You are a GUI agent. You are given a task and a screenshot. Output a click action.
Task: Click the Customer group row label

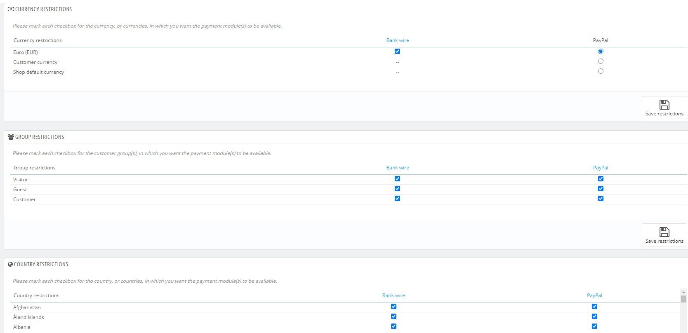tap(24, 199)
